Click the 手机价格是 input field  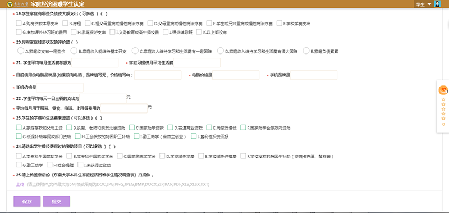click(60, 88)
